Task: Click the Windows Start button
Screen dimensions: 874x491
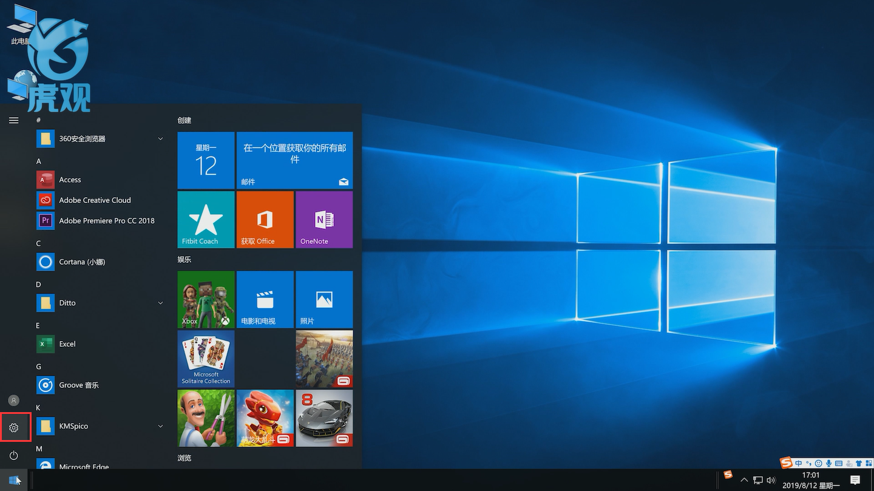Action: click(14, 480)
